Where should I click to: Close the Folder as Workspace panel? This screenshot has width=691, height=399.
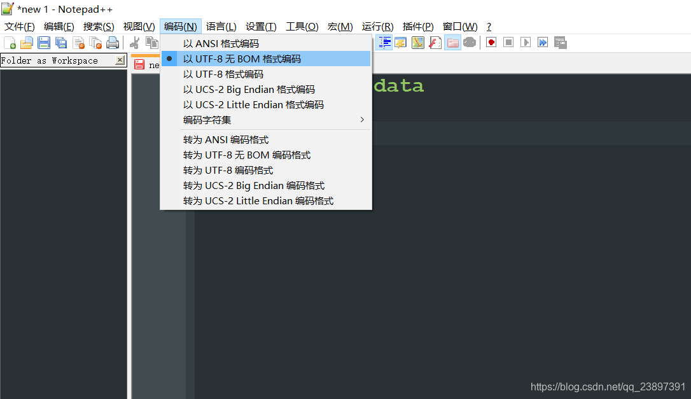coord(120,60)
